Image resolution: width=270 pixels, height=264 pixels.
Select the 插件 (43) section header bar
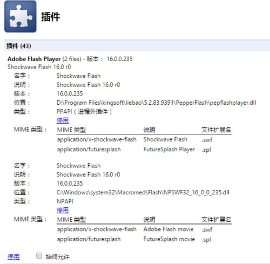pos(137,46)
